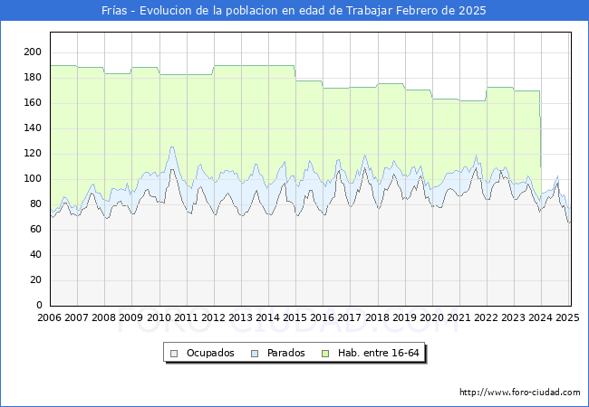Click the Hab. 16-64 drop at 2024
The image size is (589, 407).
pos(541,129)
